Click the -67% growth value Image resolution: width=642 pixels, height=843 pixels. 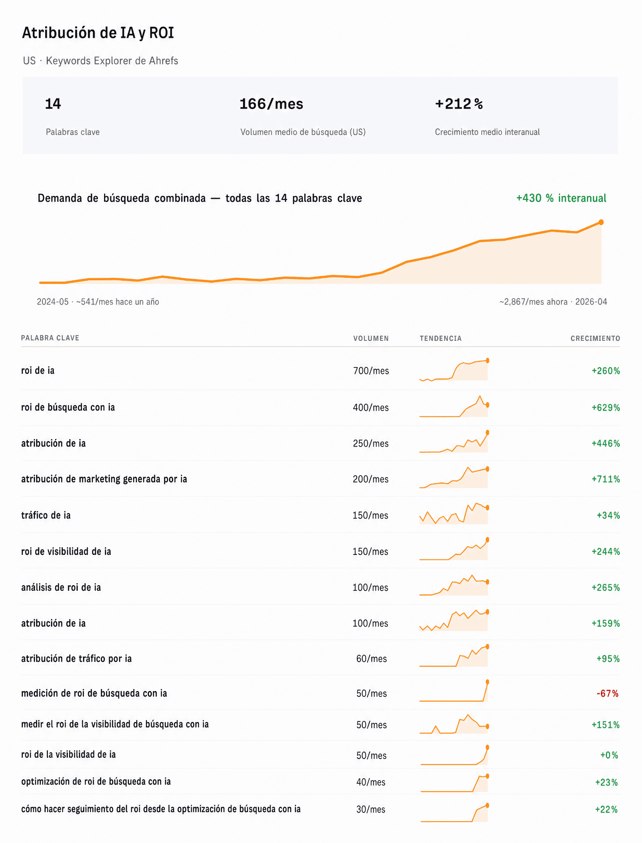click(607, 694)
